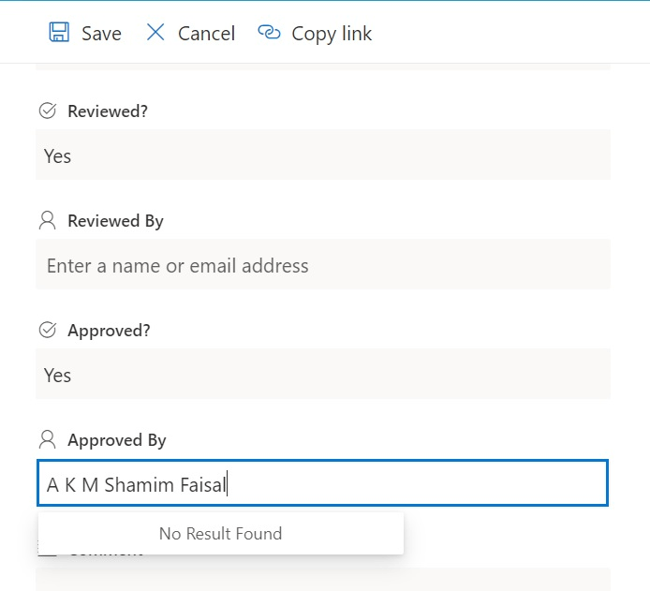Click the Comment text box at the bottom
This screenshot has height=591, width=650.
point(323,580)
